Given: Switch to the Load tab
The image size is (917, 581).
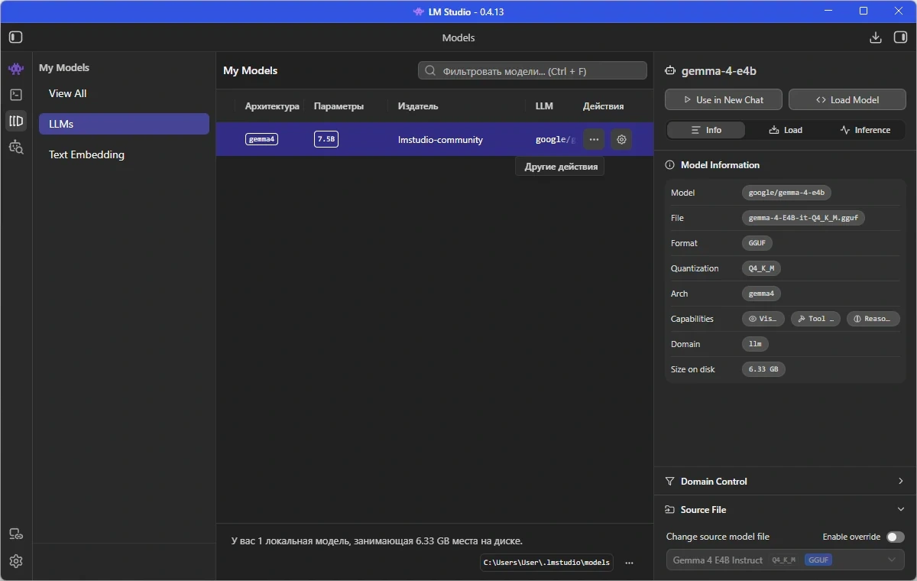Looking at the screenshot, I should point(786,130).
